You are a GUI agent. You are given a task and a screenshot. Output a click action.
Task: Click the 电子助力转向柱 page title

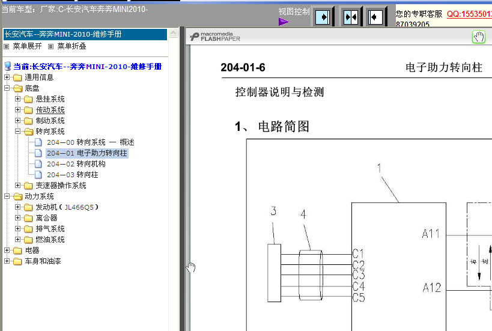444,67
